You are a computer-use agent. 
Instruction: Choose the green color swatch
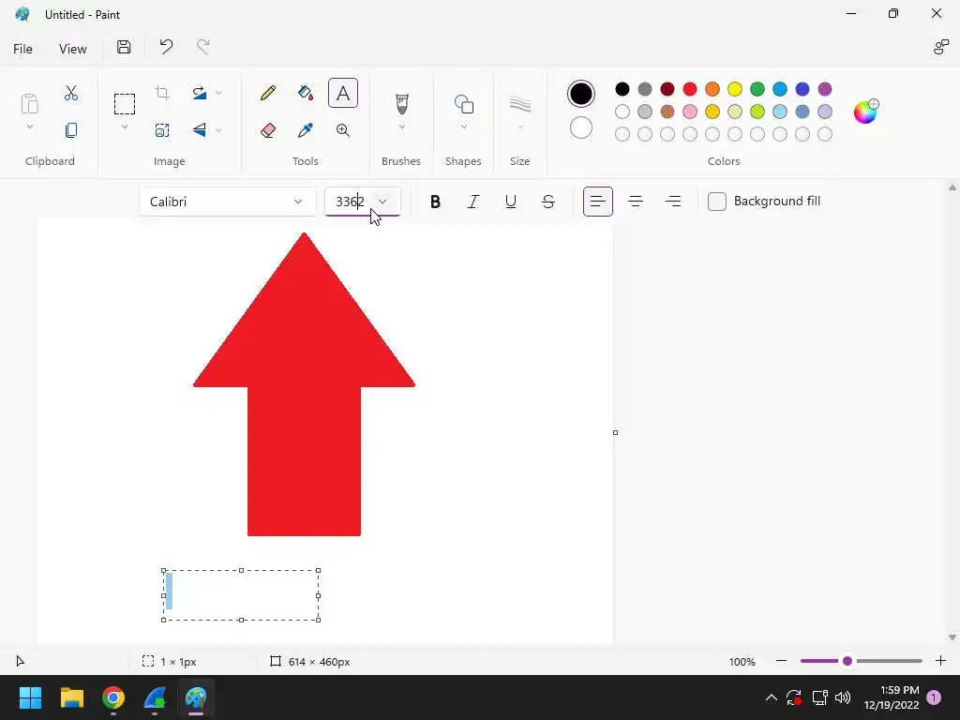757,89
